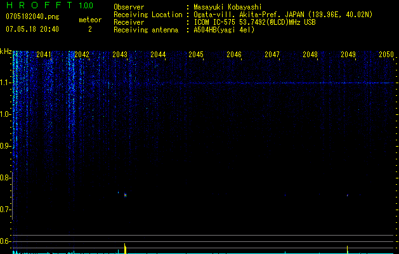
Task: Click the tall yellow intensity spike after 2043
Action: click(x=125, y=248)
